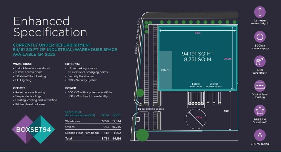This screenshot has height=152, width=281.
Task: Click the '8,751 SQ M' text on plan
Action: [x=197, y=59]
